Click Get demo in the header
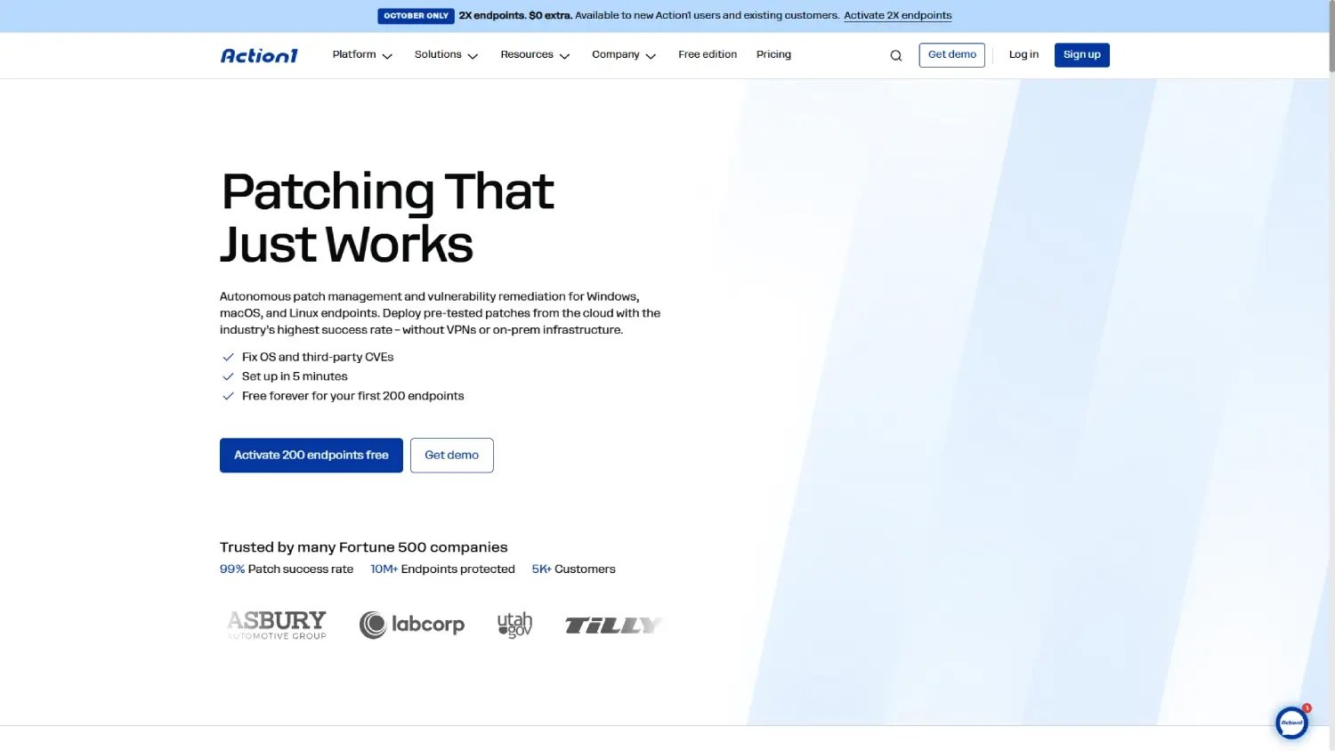Screen dimensions: 1335x751 [x=952, y=55]
